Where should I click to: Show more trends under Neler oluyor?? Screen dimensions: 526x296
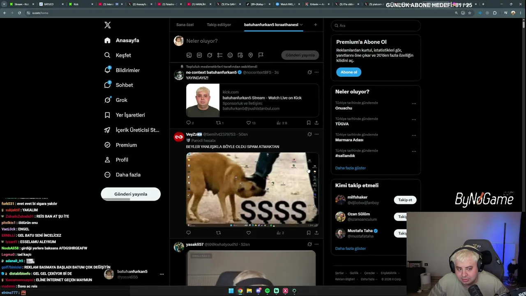[x=351, y=168]
